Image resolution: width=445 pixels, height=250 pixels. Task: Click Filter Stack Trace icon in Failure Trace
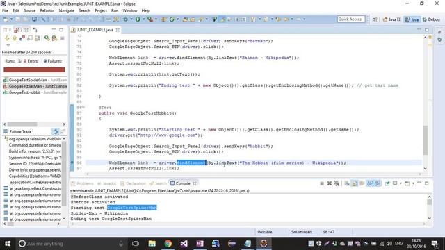(56, 131)
